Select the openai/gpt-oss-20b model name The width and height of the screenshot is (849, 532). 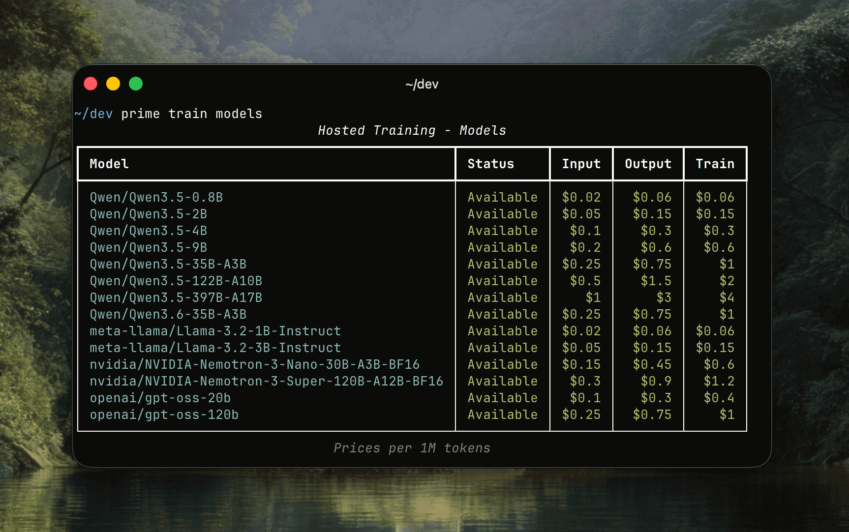pos(160,398)
